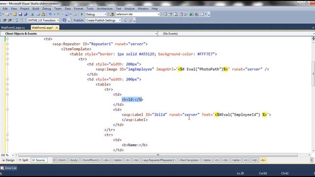Open the View menu
Screen dimensions: 315x177
point(14,9)
